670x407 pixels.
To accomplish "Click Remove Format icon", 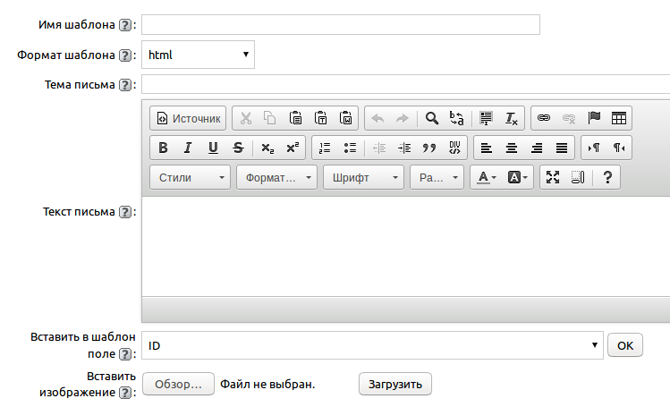I will coord(511,118).
